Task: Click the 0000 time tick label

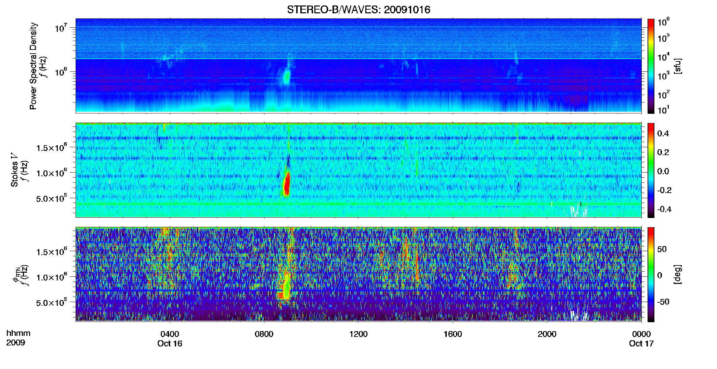Action: coord(641,334)
